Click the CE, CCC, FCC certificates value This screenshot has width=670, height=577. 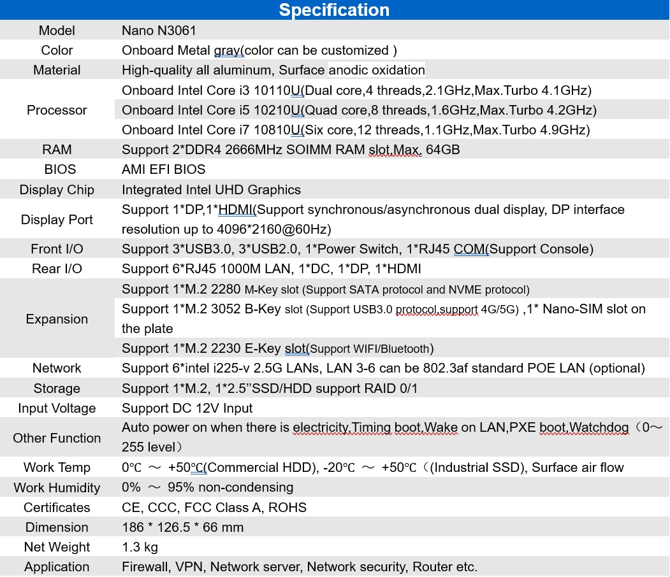tap(214, 508)
